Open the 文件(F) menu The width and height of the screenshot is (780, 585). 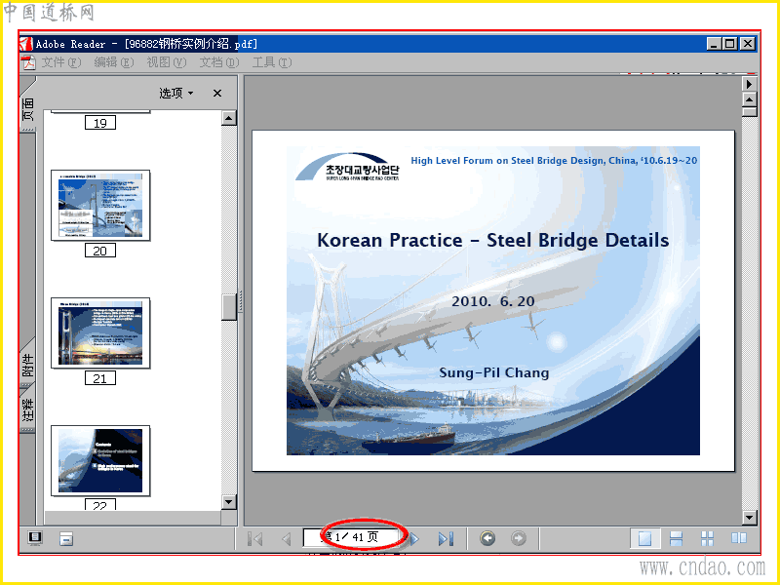pos(61,62)
